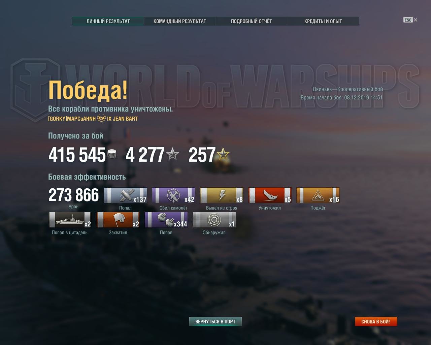This screenshot has height=345, width=431.
Task: Click the main battery hits ribbon x137
Action: [x=125, y=195]
